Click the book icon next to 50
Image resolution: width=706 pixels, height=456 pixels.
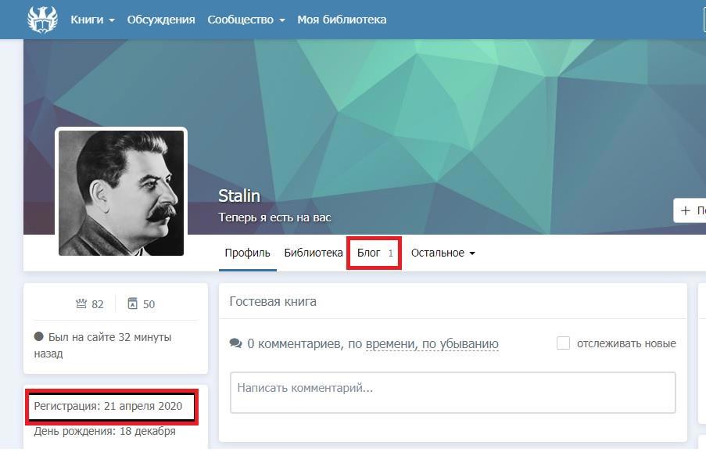point(132,303)
